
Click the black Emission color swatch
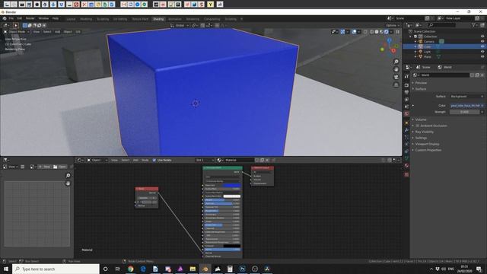tap(231, 246)
